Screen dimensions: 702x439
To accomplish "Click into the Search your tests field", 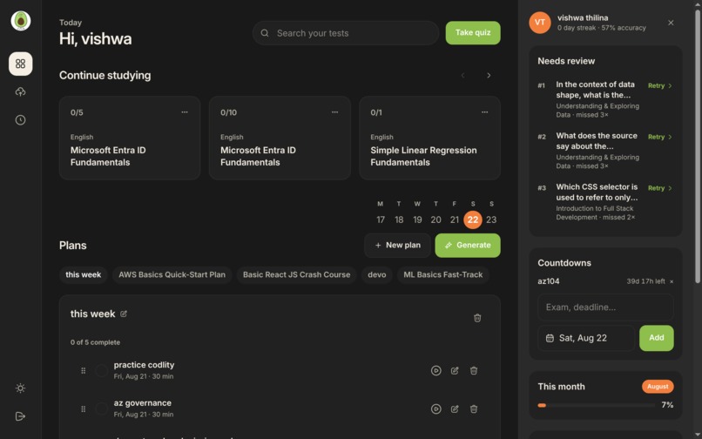I will click(345, 33).
